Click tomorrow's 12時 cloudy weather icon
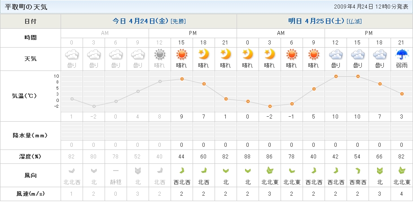The height and width of the screenshot is (202, 413). tap(336, 55)
